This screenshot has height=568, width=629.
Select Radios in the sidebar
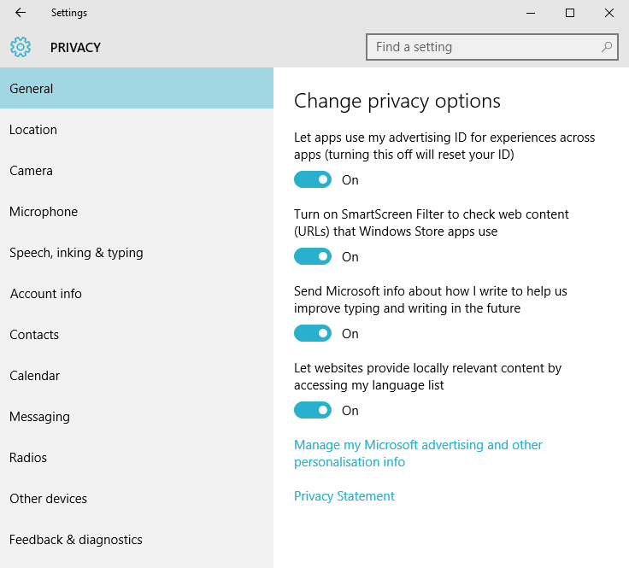coord(137,458)
